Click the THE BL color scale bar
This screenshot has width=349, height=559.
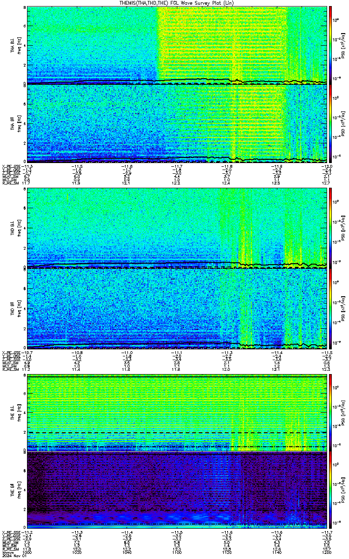[x=330, y=413]
